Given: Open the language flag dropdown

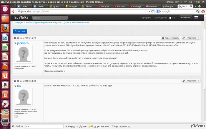Looking at the screenshot, I should pyautogui.click(x=197, y=17).
